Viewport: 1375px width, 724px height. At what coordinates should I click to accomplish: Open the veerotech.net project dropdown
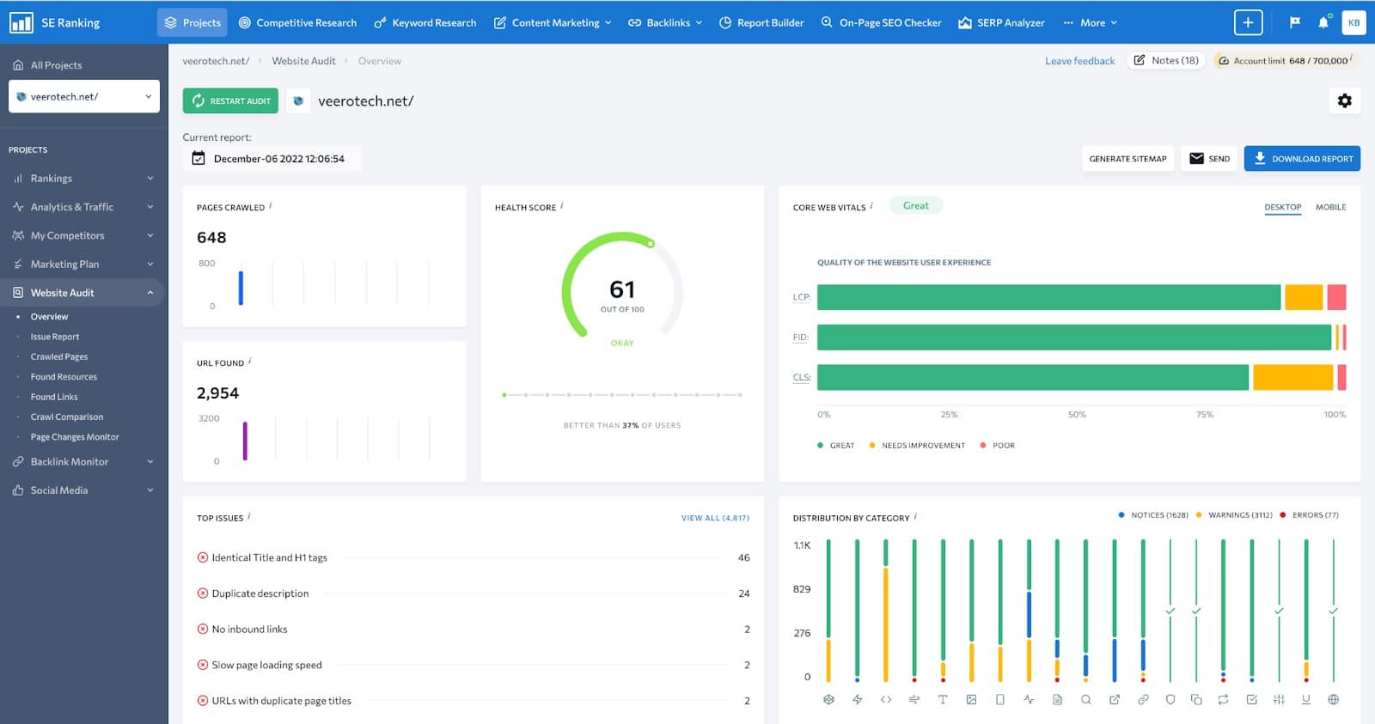click(83, 96)
